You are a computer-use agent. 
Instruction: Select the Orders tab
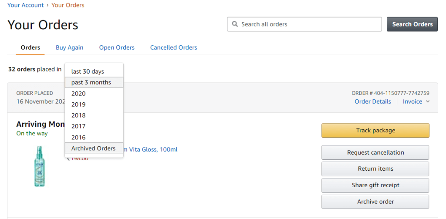30,47
